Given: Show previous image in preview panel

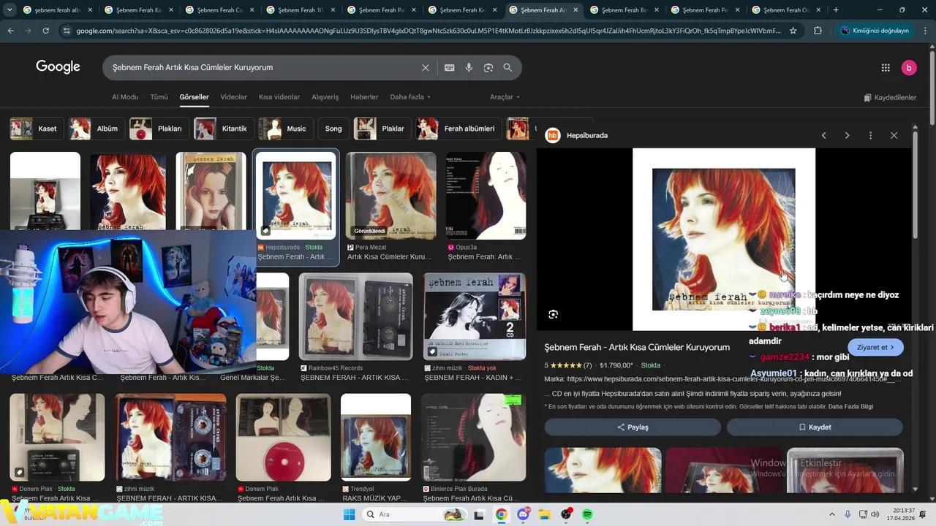Looking at the screenshot, I should click(824, 135).
